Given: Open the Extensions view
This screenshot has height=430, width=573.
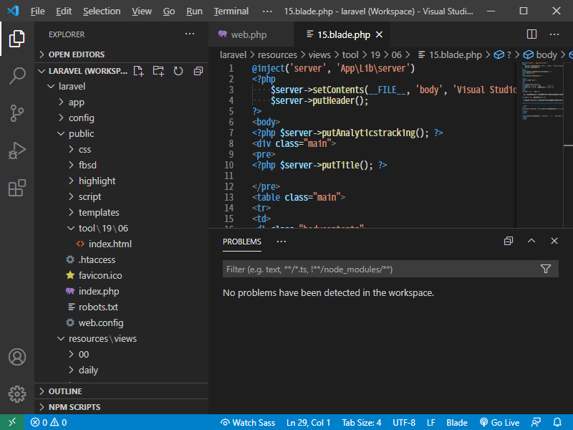Looking at the screenshot, I should pos(17,188).
